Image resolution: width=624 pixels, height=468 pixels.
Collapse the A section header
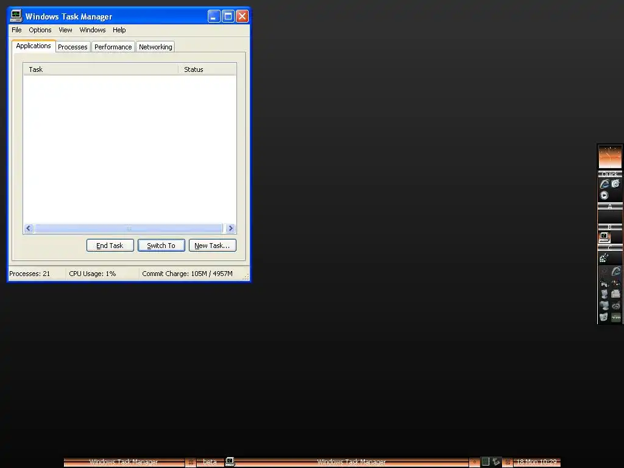[x=610, y=206]
